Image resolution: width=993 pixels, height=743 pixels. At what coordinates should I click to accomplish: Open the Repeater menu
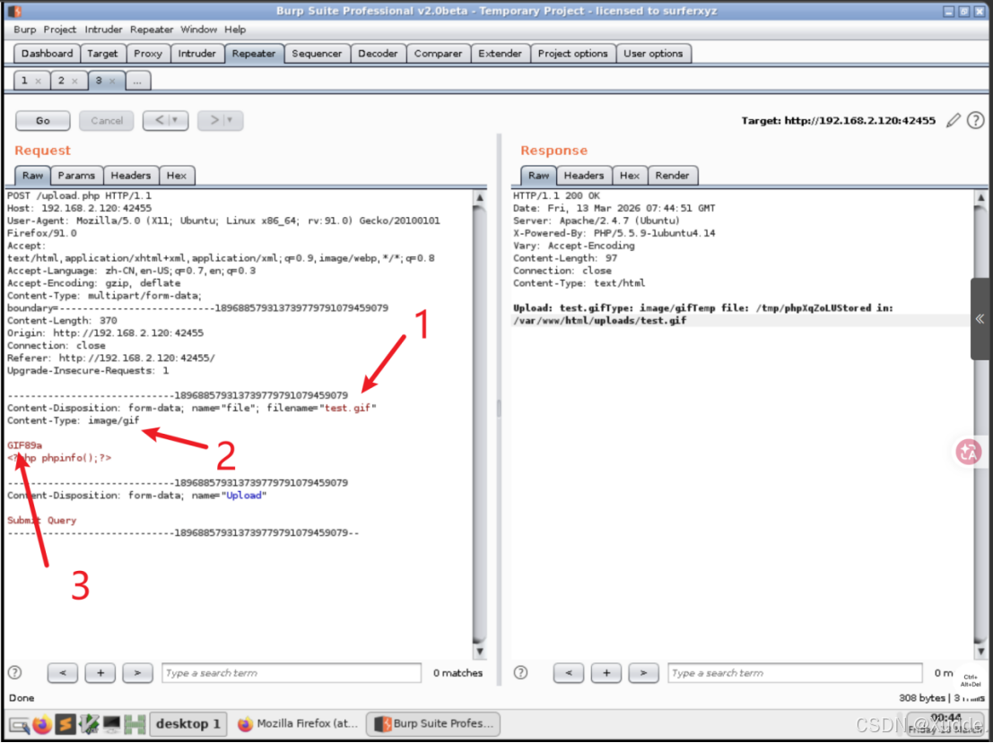point(152,30)
